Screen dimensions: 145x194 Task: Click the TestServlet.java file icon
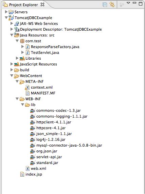click(28, 53)
